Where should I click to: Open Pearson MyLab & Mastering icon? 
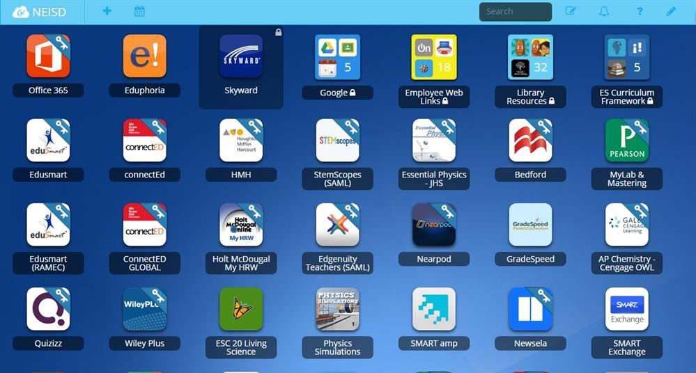tap(627, 140)
